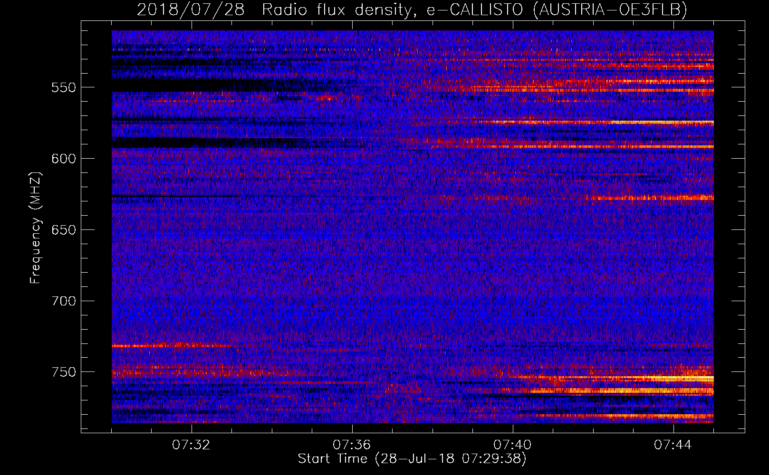Click the 'Start Time (28-Jul-18 07:29:38)' label
The width and height of the screenshot is (769, 475).
(412, 459)
